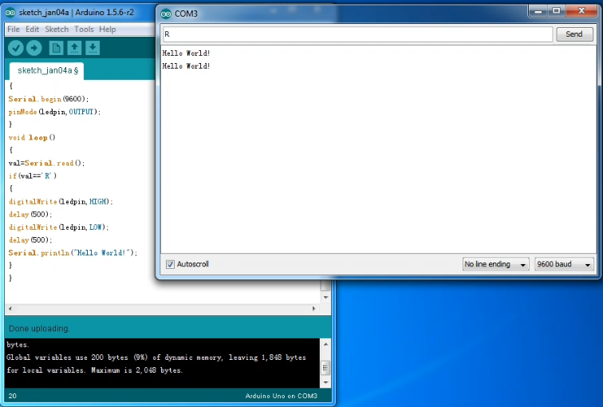Click the editor horizontal scrollbar left arrow
This screenshot has width=603, height=407.
click(x=10, y=308)
